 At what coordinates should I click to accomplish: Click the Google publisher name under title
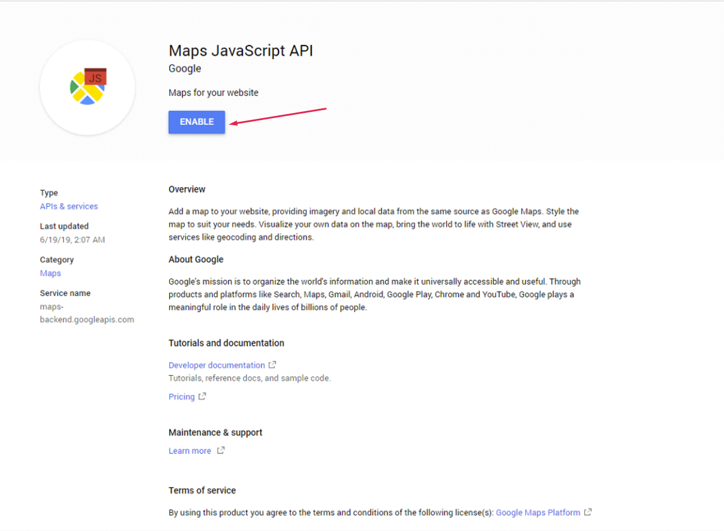click(185, 68)
